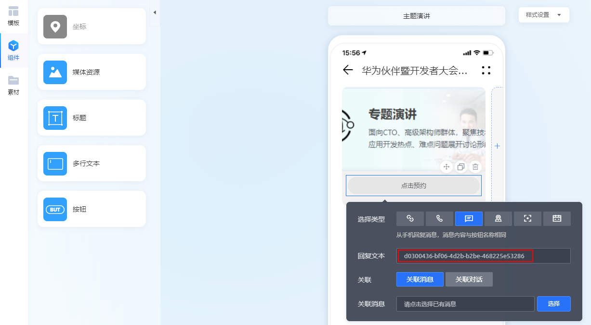Switch to the 组件 components tab

[13, 50]
